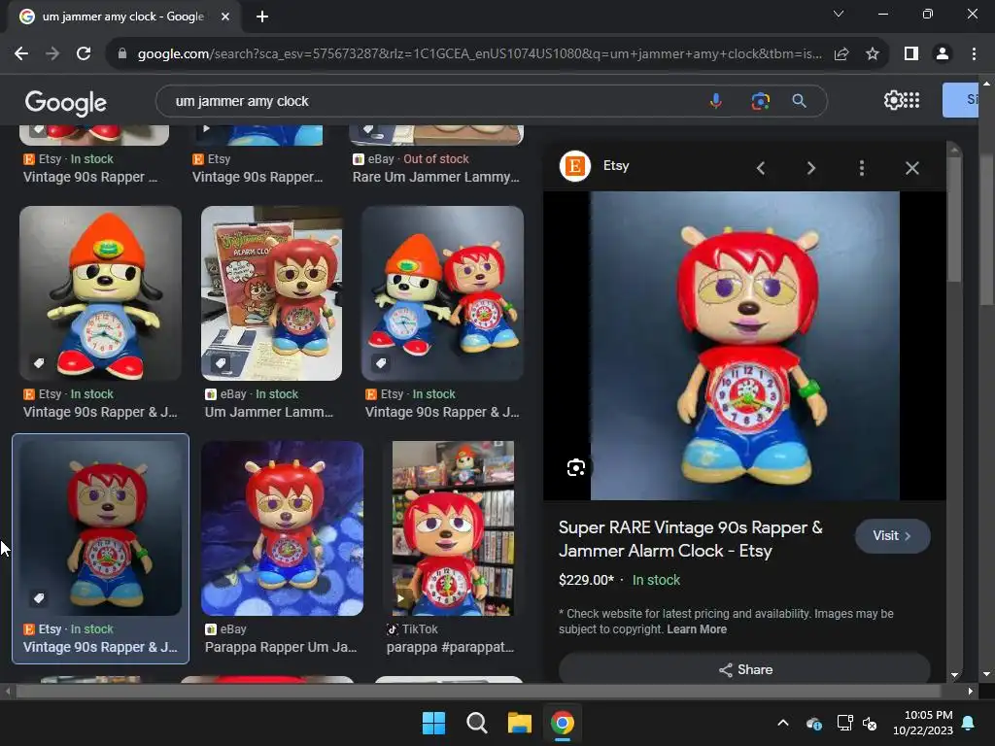Screen dimensions: 995x746
Task: Show previous image in preview panel
Action: (x=760, y=168)
